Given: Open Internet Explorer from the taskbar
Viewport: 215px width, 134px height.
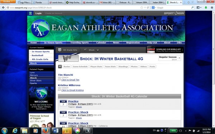Looking at the screenshot, I should pyautogui.click(x=15, y=131).
